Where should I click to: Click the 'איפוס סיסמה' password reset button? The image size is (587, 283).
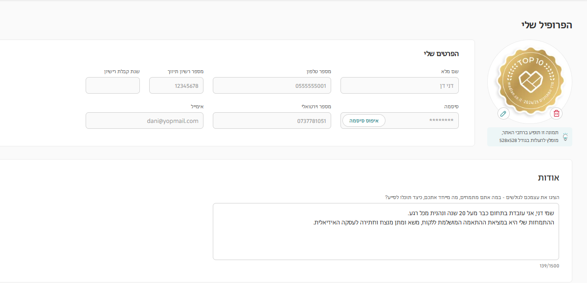pyautogui.click(x=363, y=120)
